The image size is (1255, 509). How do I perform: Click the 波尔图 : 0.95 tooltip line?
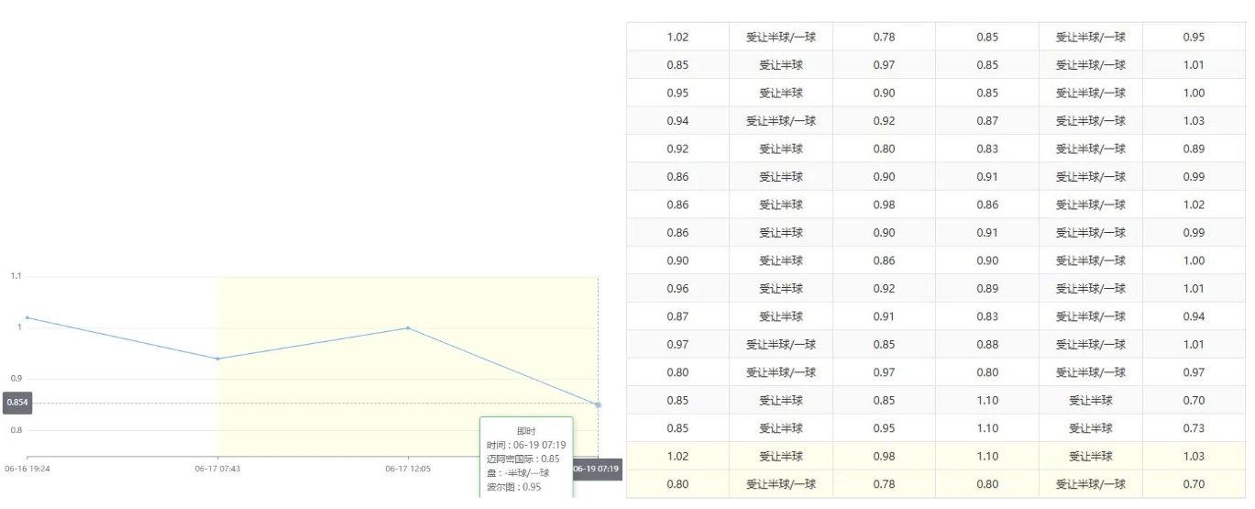pyautogui.click(x=514, y=486)
